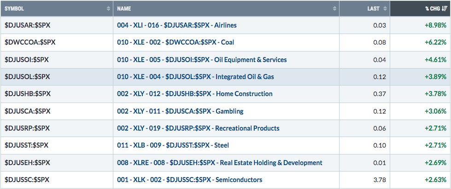Click the 3.78 last value for Semiconductors
This screenshot has height=189, width=451.
pyautogui.click(x=381, y=180)
